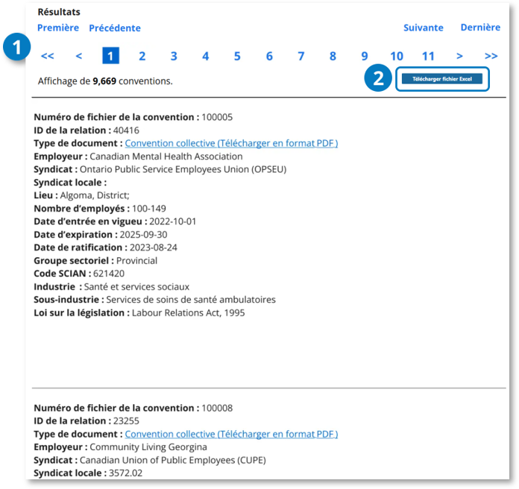Go to results page 2
519x489 pixels.
[x=142, y=56]
